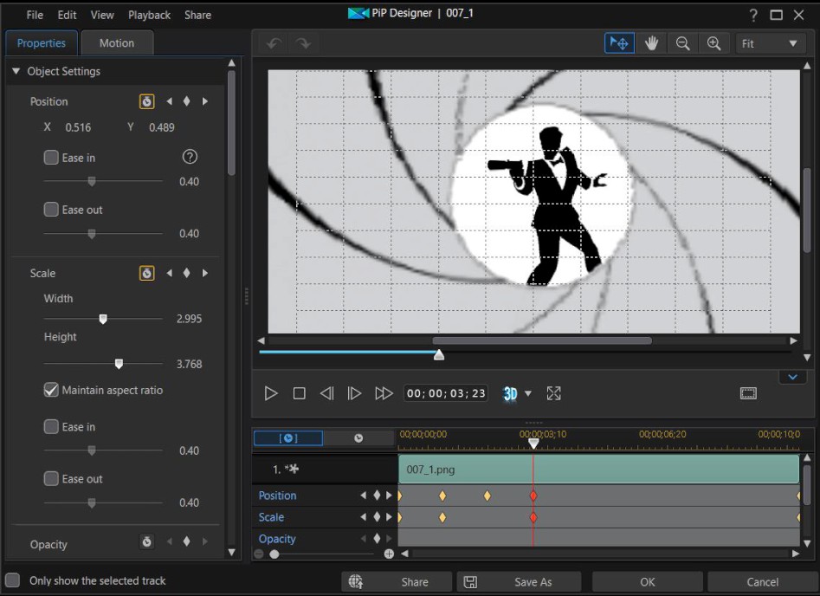Click the Save As button

519,582
